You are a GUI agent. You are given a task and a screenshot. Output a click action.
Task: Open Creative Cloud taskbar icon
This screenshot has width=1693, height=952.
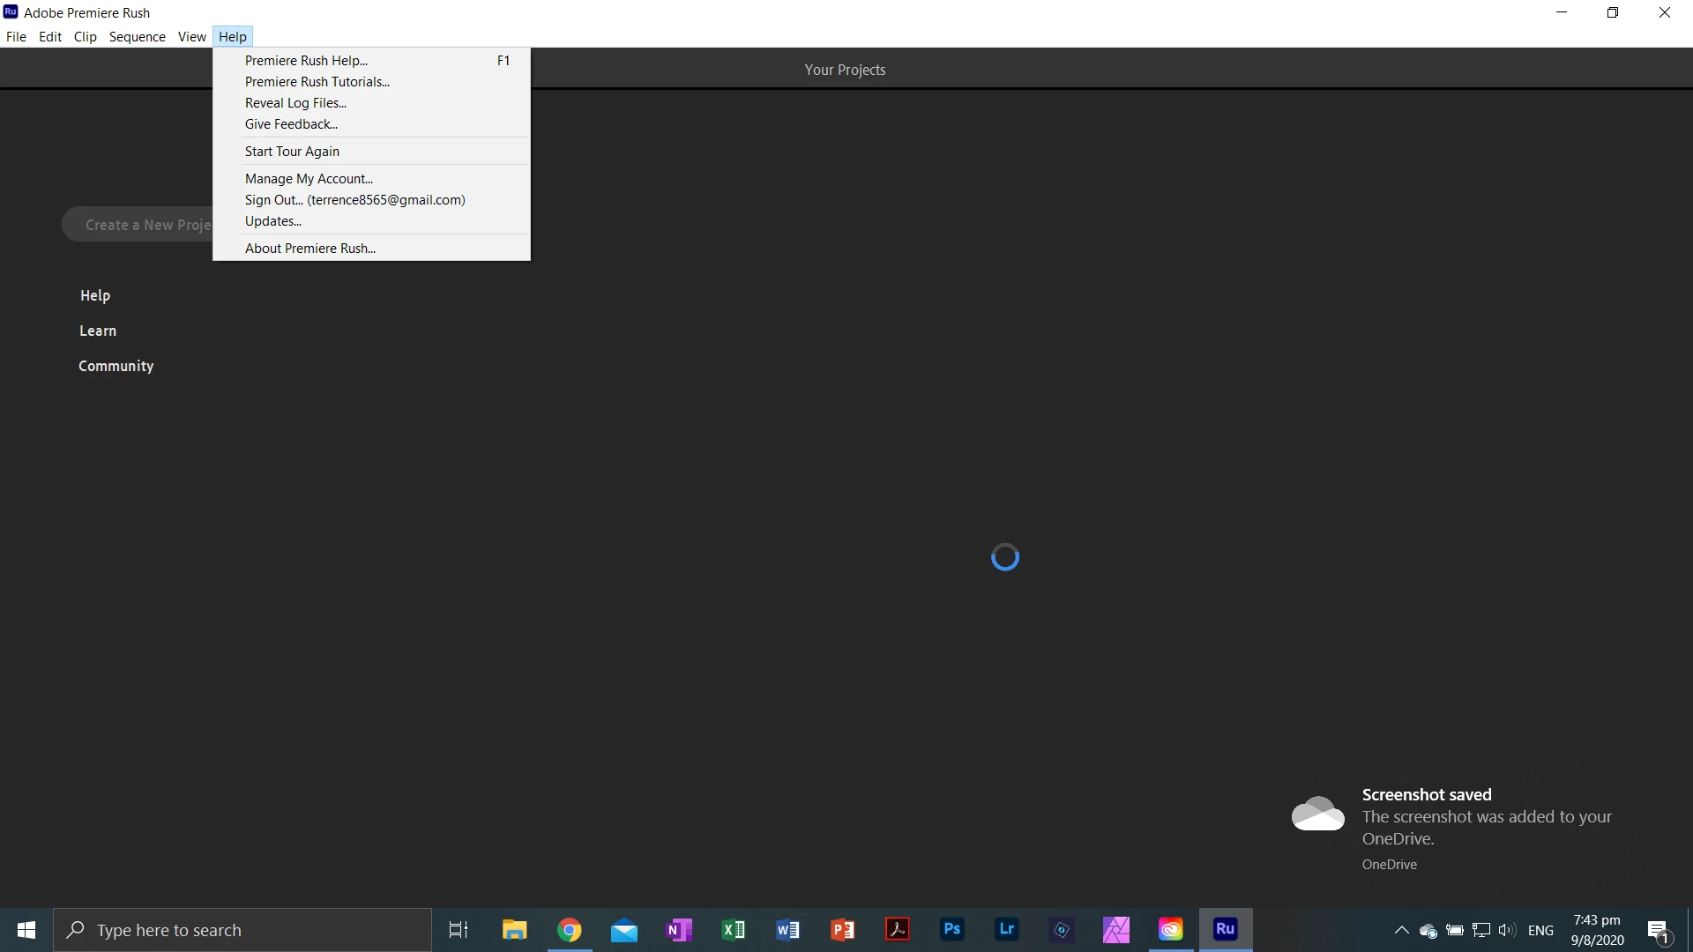tap(1171, 929)
